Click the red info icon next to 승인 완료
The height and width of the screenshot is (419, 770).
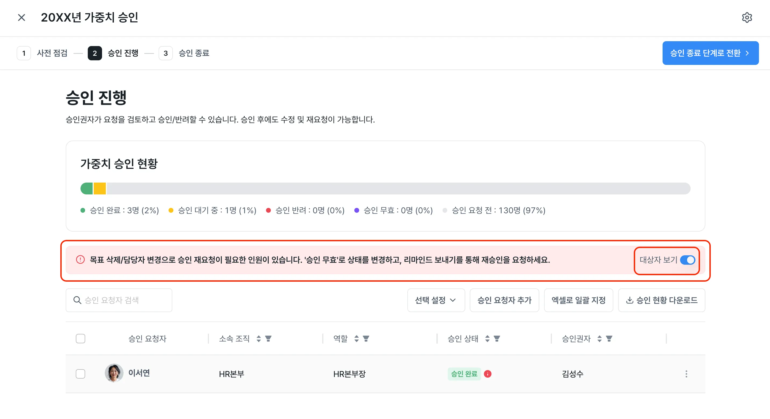coord(488,374)
